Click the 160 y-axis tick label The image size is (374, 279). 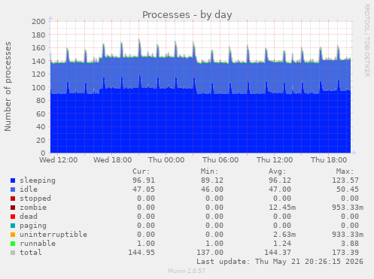click(38, 48)
